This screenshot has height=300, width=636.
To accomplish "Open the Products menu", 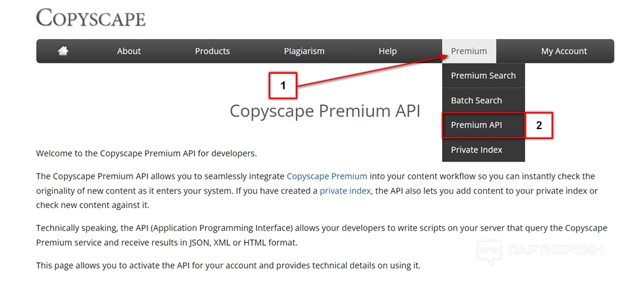I will pyautogui.click(x=212, y=51).
